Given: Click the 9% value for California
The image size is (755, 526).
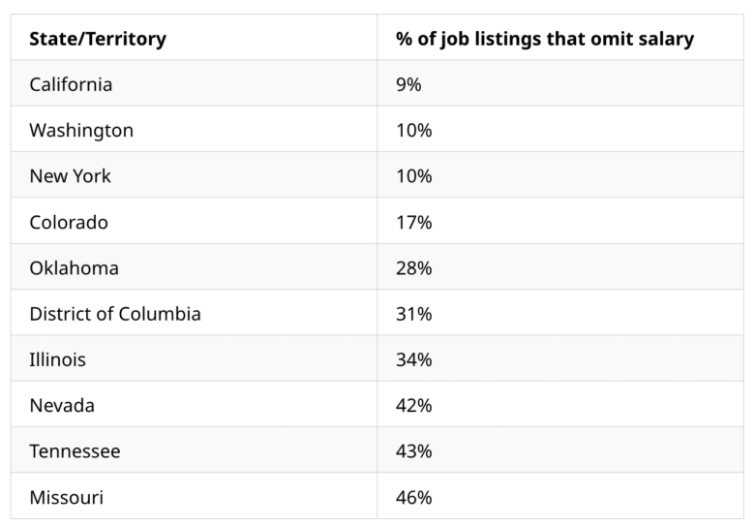Looking at the screenshot, I should click(x=408, y=84).
